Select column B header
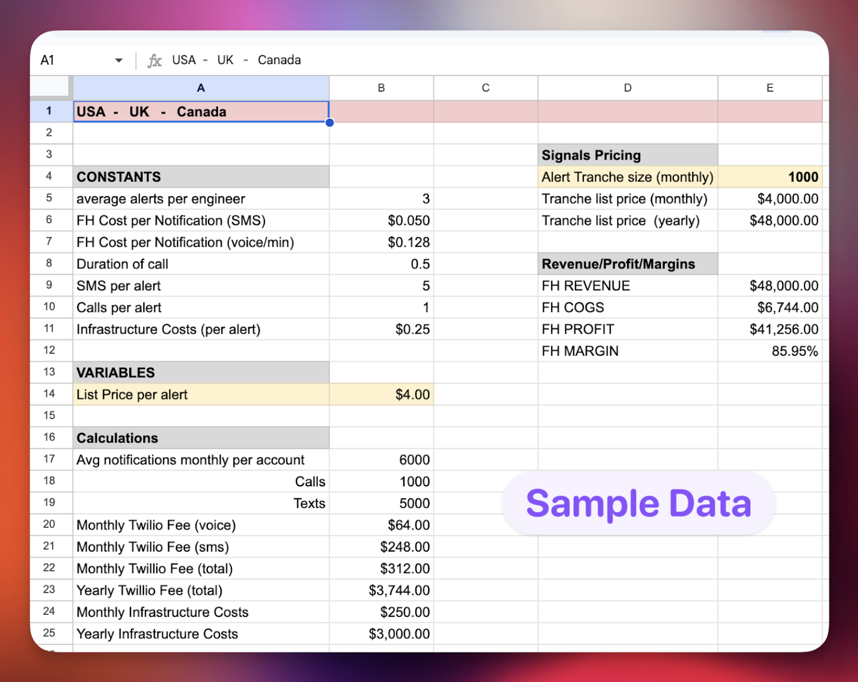 (x=381, y=88)
